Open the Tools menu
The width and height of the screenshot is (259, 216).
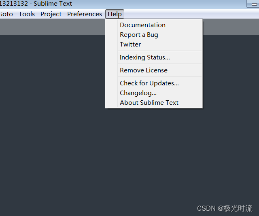(x=27, y=14)
